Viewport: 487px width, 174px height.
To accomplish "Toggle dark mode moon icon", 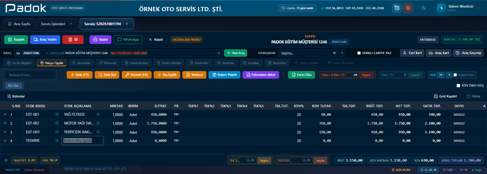I will pos(424,8).
